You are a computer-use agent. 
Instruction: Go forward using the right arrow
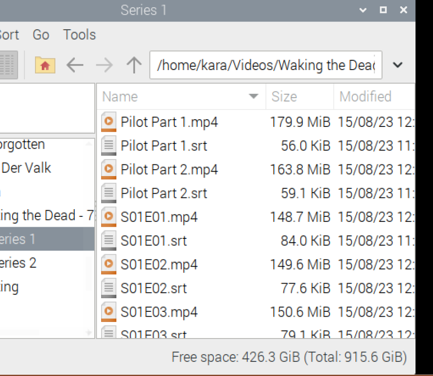[104, 65]
